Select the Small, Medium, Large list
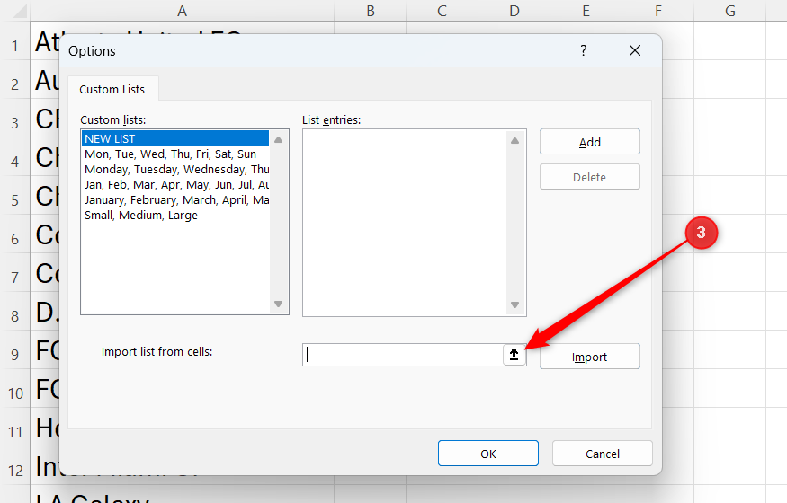Screen dimensions: 787x503 click(175, 216)
